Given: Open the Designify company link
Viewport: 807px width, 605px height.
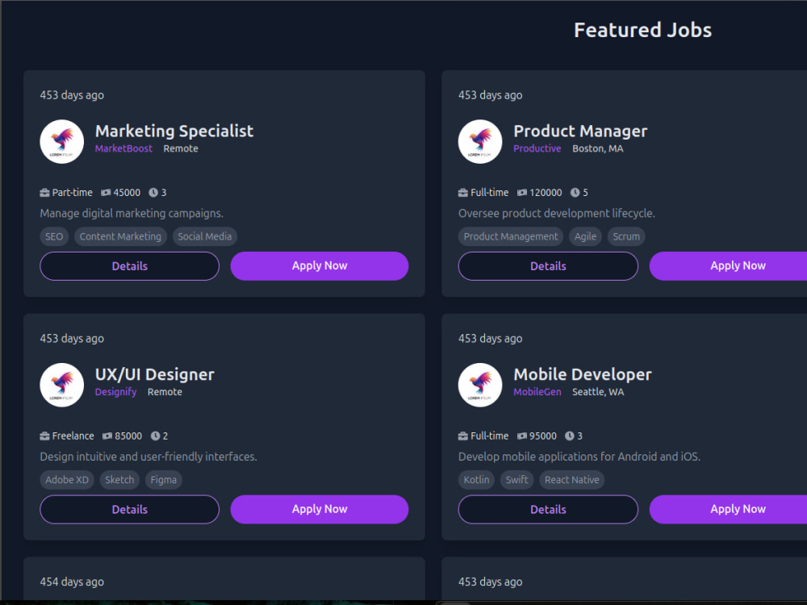Looking at the screenshot, I should point(115,392).
